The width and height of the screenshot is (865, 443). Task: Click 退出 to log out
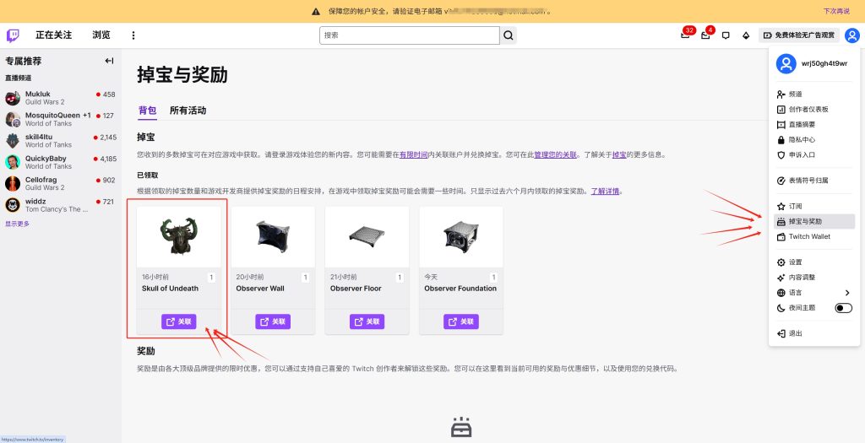pos(815,333)
